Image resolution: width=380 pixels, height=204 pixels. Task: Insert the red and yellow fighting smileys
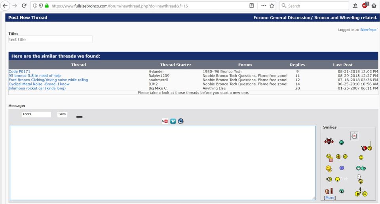367,146
